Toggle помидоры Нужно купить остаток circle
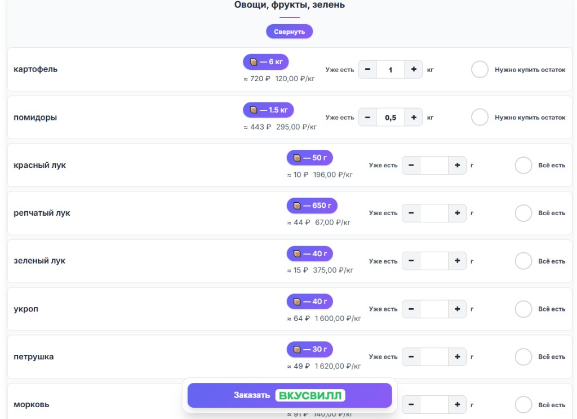 pyautogui.click(x=480, y=117)
